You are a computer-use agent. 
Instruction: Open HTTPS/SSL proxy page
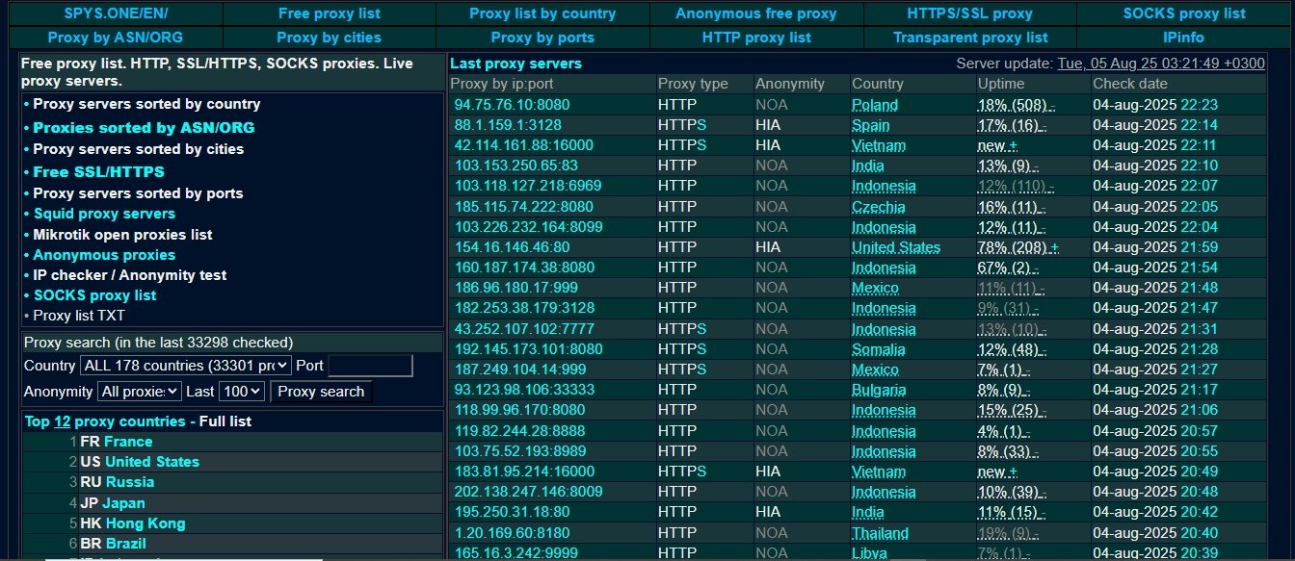(x=969, y=13)
